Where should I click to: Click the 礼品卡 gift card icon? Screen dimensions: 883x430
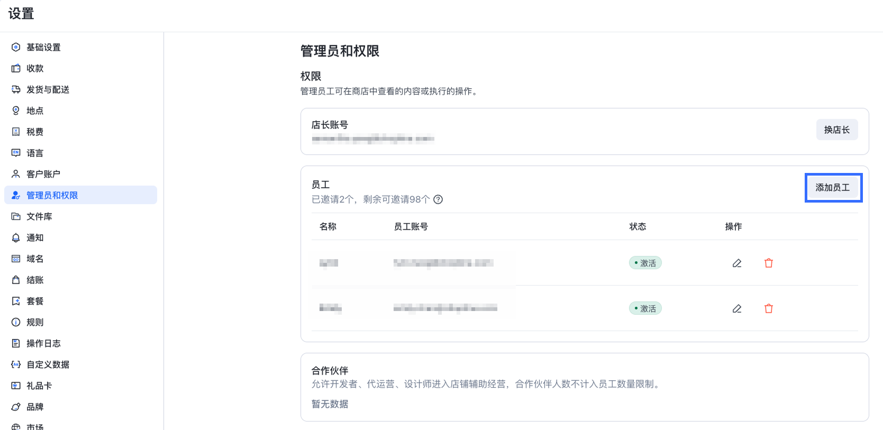[x=16, y=386]
